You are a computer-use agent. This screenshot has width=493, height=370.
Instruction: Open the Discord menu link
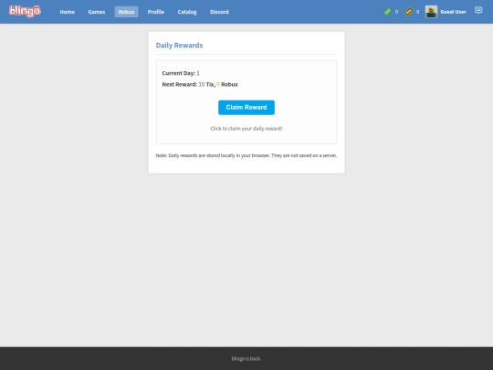coord(219,12)
